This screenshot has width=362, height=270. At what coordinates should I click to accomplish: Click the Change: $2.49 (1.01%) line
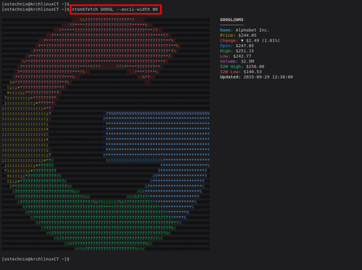click(x=250, y=41)
